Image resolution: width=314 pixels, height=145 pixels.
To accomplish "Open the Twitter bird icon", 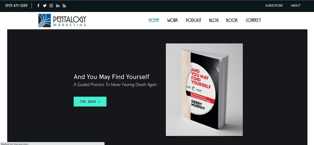I will [45, 5].
